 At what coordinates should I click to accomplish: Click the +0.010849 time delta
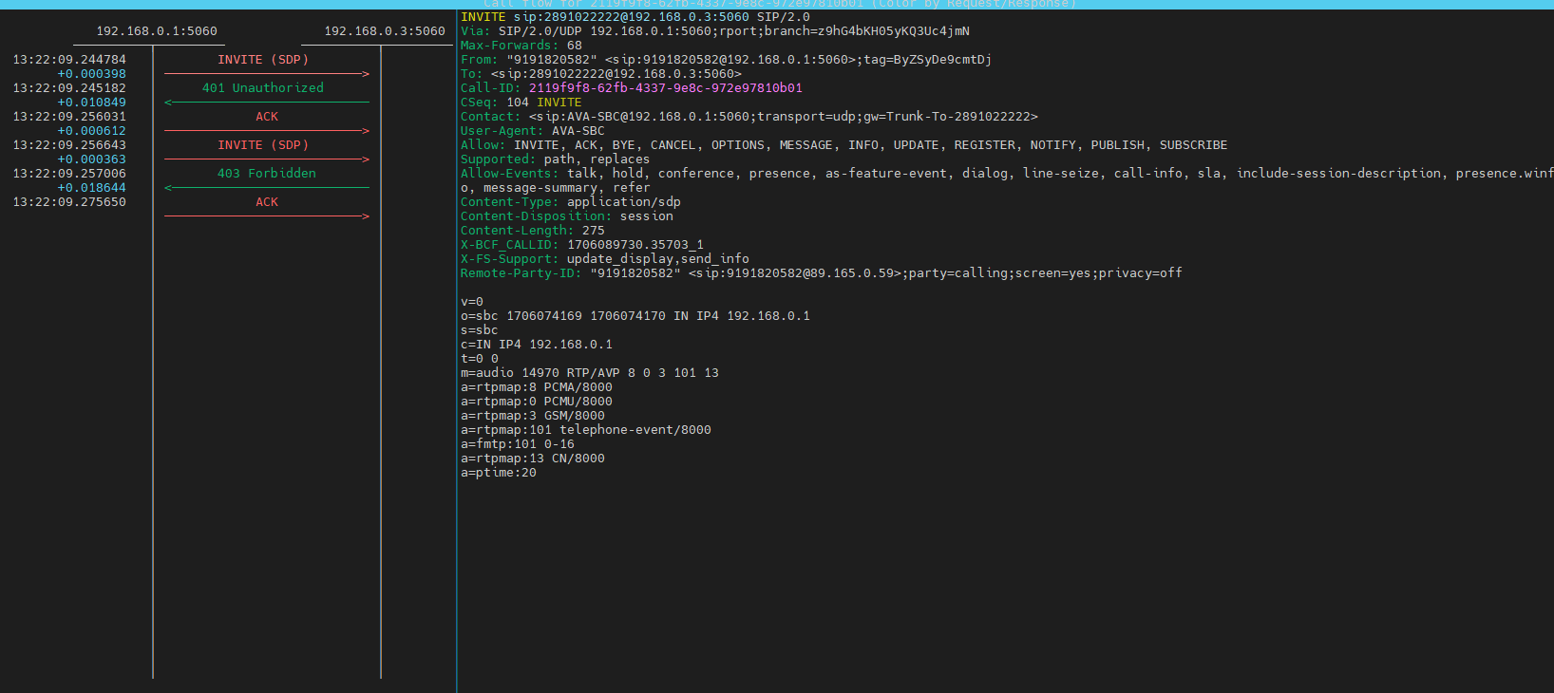pyautogui.click(x=92, y=103)
